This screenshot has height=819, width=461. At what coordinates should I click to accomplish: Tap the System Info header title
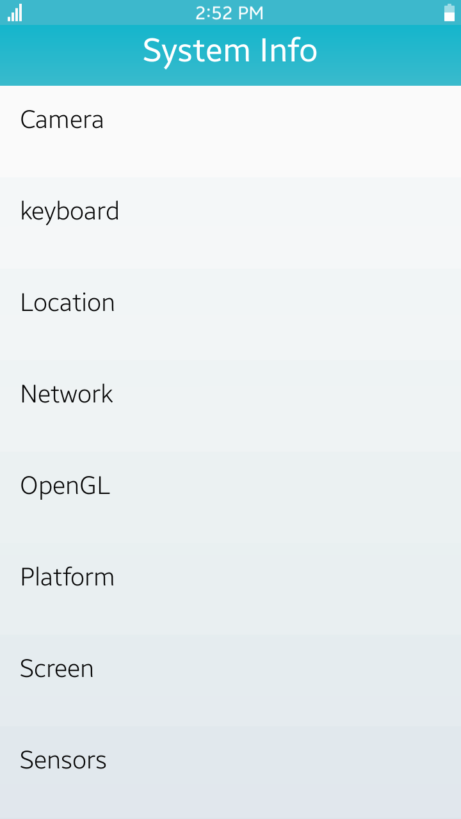coord(230,51)
